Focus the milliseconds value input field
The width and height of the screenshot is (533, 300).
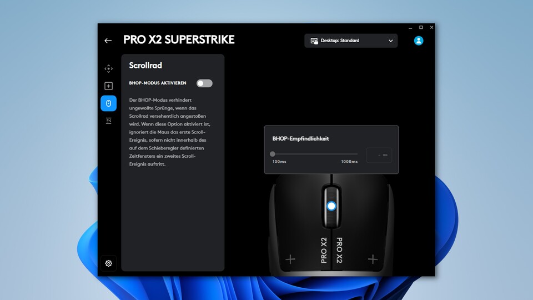pyautogui.click(x=379, y=155)
